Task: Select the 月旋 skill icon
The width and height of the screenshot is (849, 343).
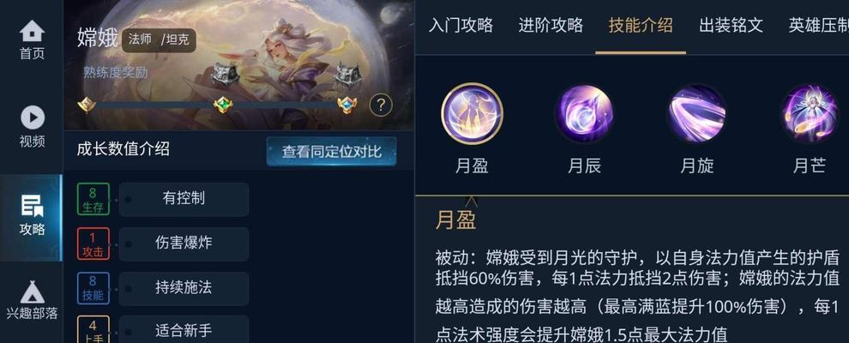Action: tap(696, 113)
